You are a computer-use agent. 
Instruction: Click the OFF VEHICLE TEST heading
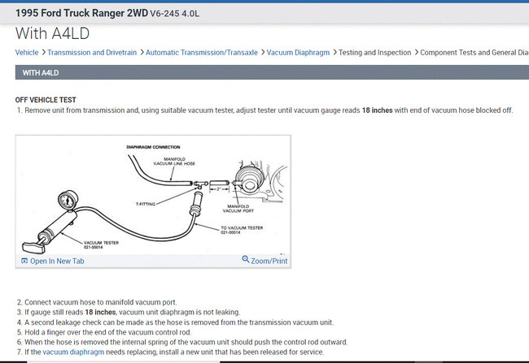tap(46, 100)
